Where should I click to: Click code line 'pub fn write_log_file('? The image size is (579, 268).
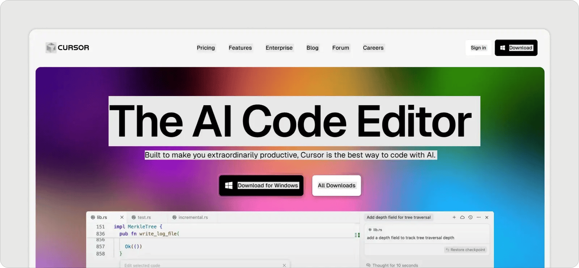click(149, 234)
